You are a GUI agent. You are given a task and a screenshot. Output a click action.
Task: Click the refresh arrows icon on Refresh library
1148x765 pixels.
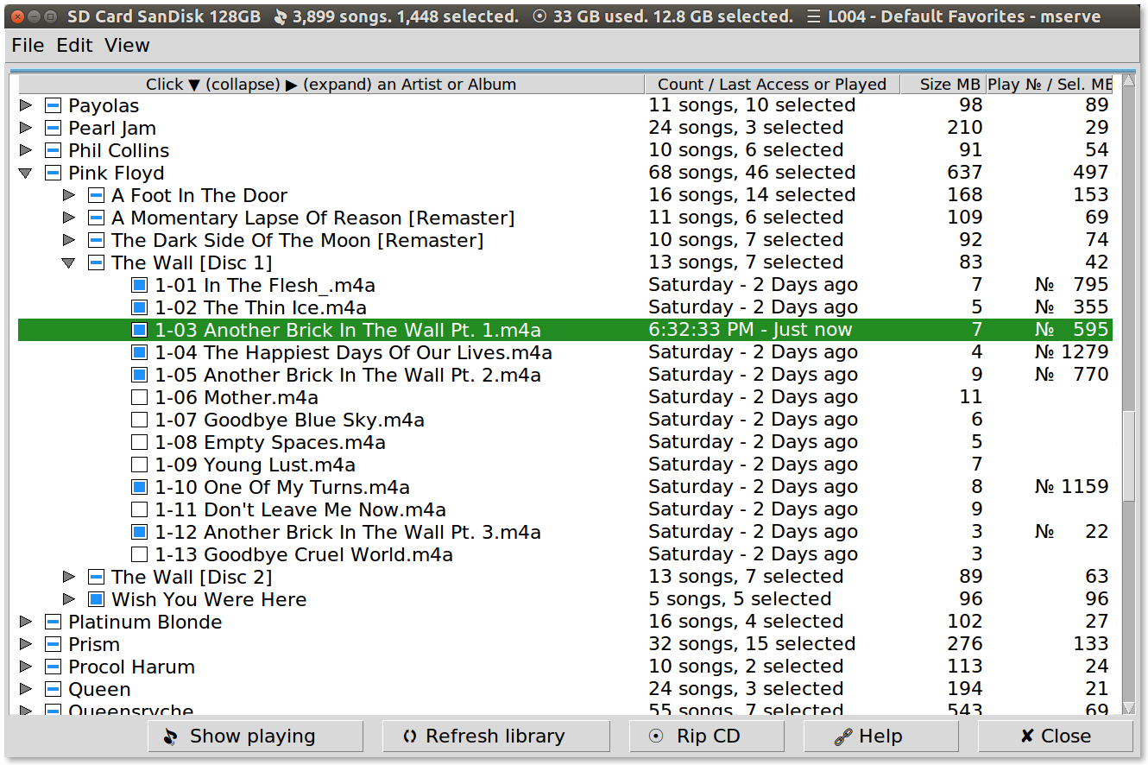[410, 737]
